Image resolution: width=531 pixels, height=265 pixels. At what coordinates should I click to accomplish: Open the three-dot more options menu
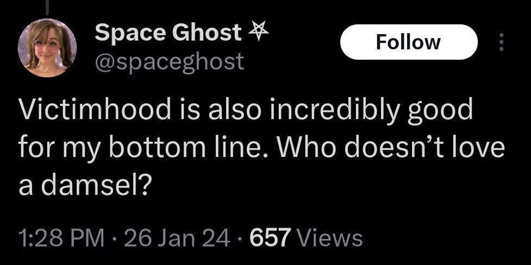coord(501,41)
